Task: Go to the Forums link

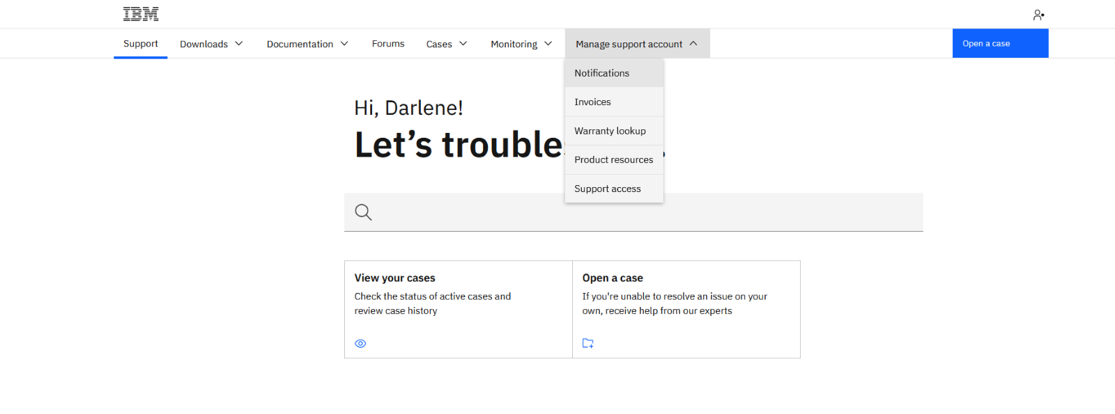Action: click(388, 44)
